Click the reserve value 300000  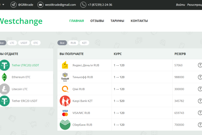coord(179,89)
